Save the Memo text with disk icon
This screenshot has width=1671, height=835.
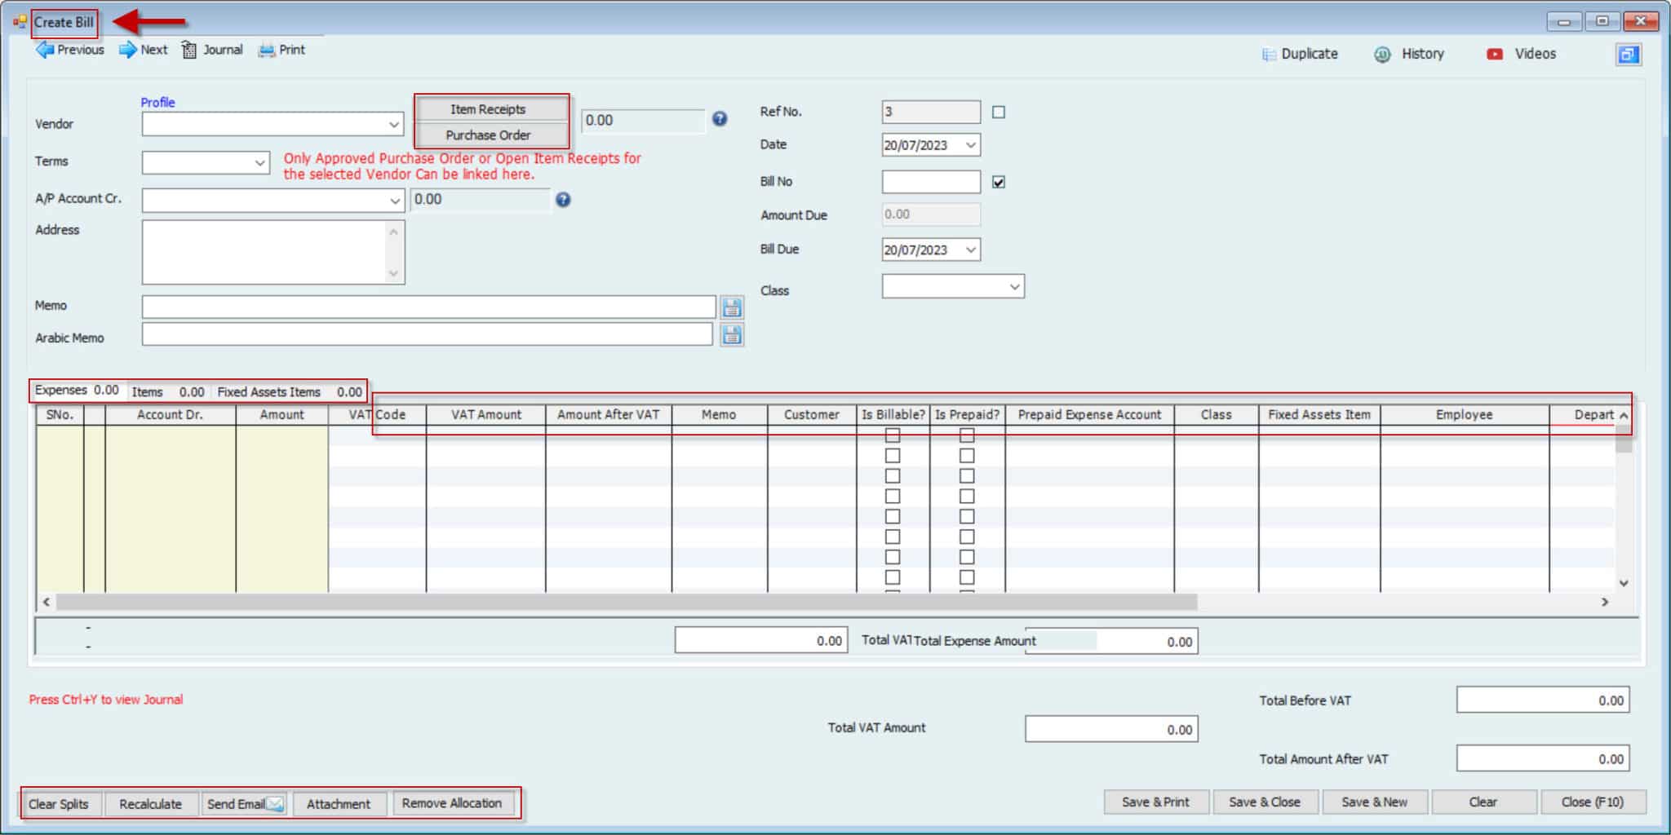pos(732,307)
